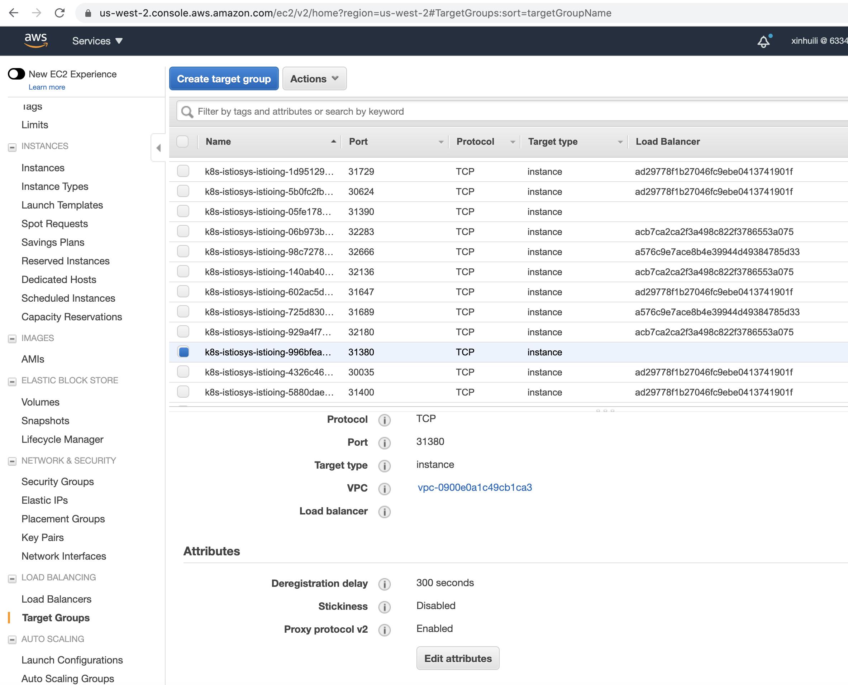Collapse the NETWORK & SECURITY section
848x685 pixels.
[x=12, y=462]
